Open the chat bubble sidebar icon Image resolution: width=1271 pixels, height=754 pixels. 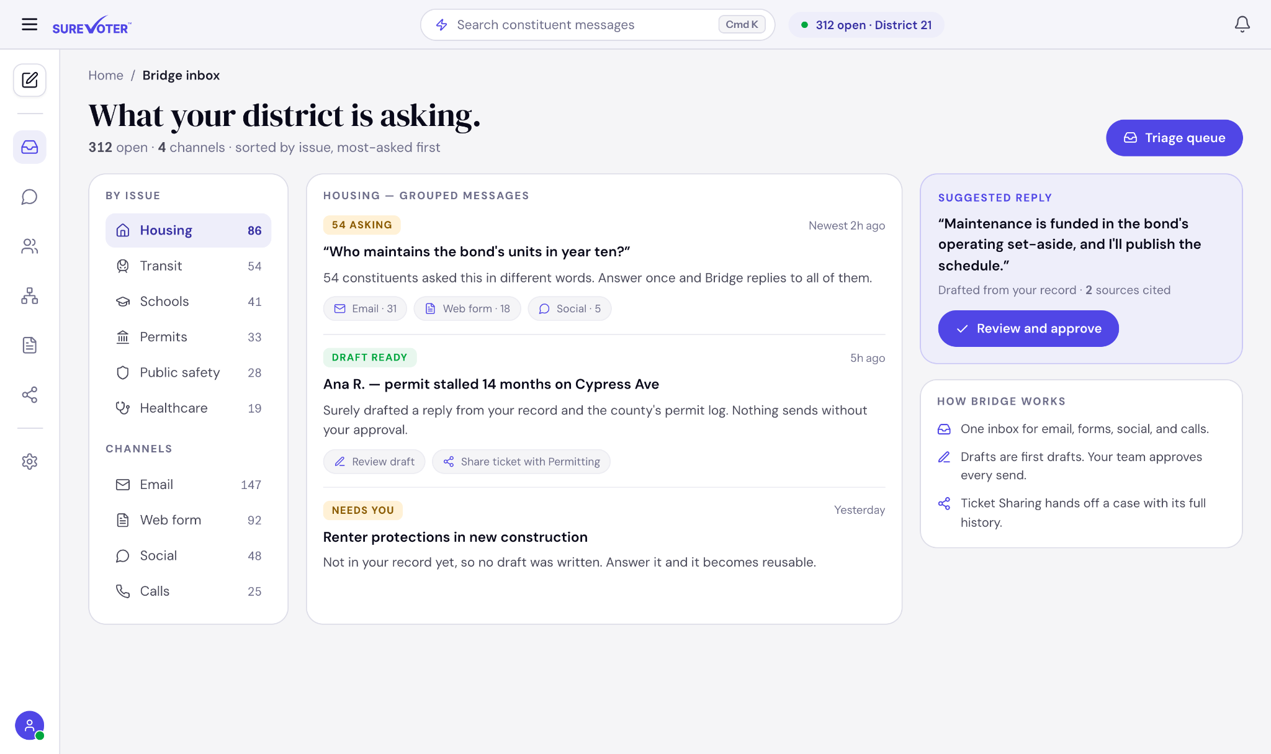click(30, 197)
